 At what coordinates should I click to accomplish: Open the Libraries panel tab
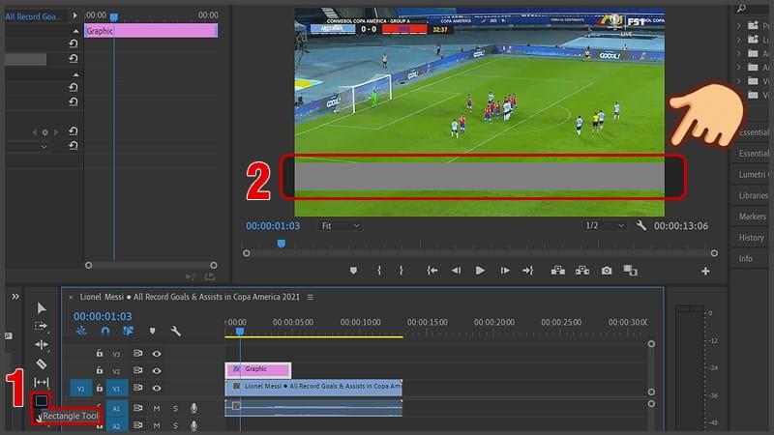click(754, 195)
